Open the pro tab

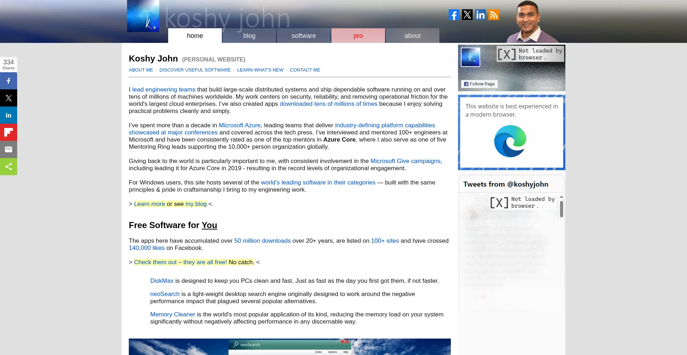click(x=358, y=36)
